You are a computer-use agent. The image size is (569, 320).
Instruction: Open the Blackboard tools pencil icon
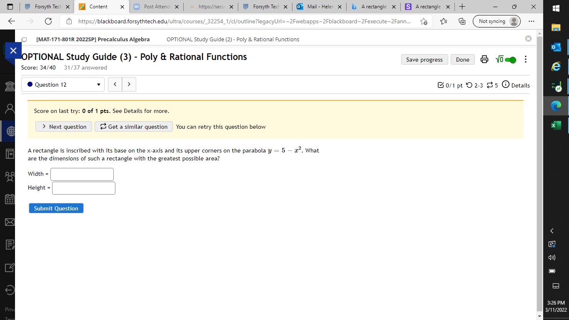click(x=9, y=267)
